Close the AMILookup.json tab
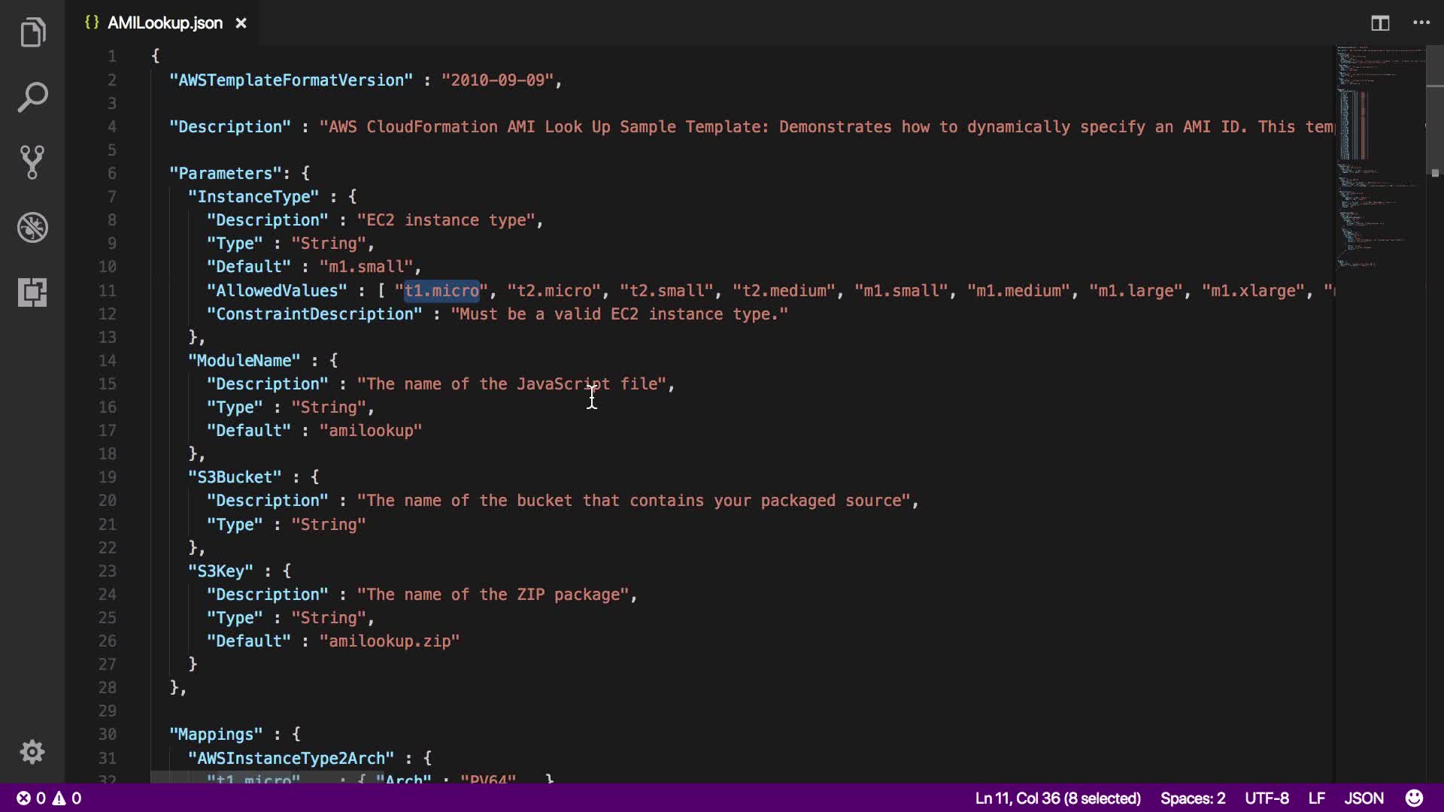This screenshot has width=1444, height=812. click(x=241, y=23)
